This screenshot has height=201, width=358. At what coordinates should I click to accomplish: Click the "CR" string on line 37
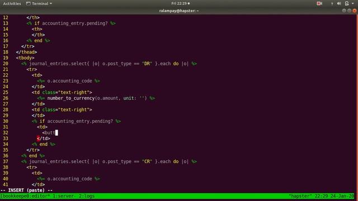pyautogui.click(x=147, y=161)
